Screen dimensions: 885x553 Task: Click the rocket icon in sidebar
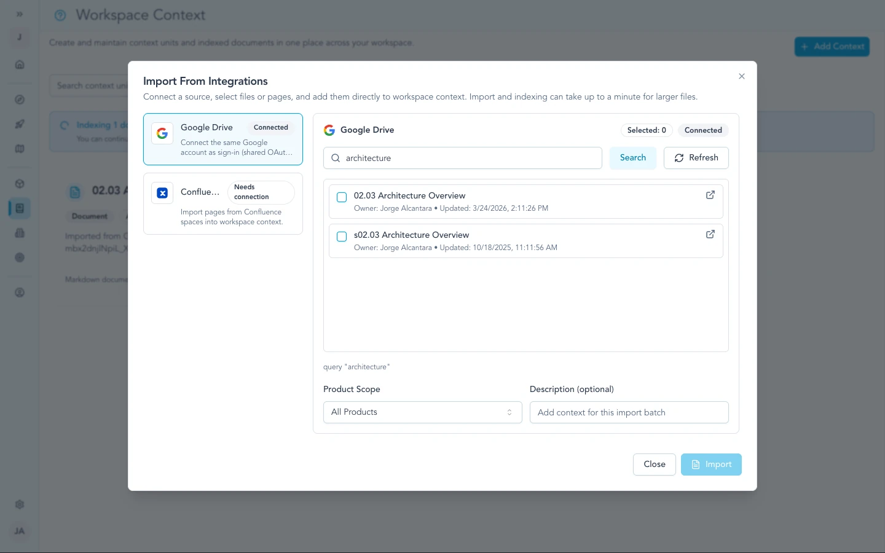point(20,124)
